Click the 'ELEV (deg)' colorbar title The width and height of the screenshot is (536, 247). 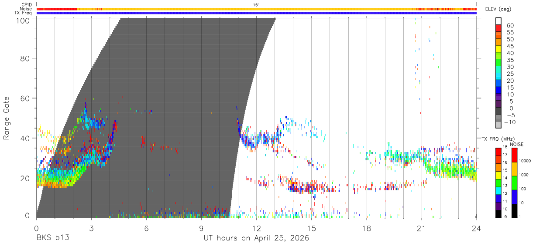point(498,9)
